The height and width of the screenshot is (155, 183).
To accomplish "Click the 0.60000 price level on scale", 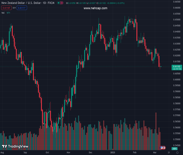I will pyautogui.click(x=176, y=80).
